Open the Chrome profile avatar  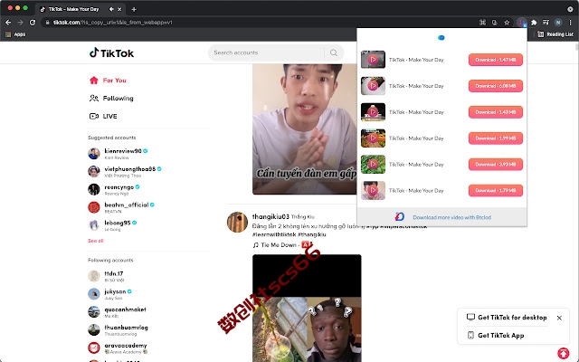pos(558,23)
